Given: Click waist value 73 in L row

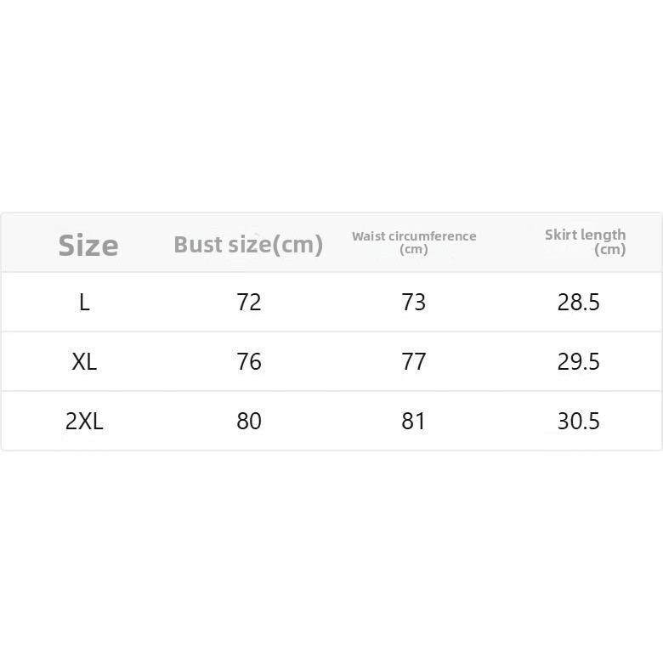Looking at the screenshot, I should [x=414, y=303].
